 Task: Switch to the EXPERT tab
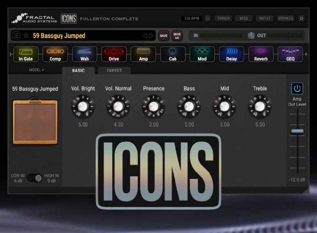(114, 71)
